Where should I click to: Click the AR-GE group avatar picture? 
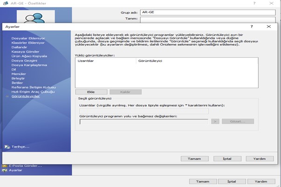pos(36,17)
